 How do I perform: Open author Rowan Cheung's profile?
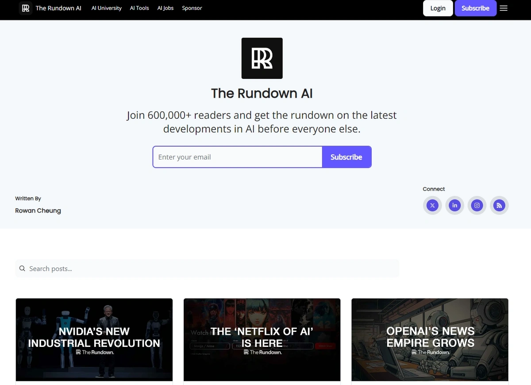pyautogui.click(x=38, y=210)
